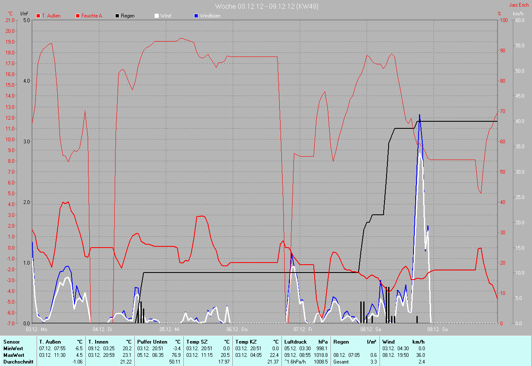Click the 'MinWert' row label
This screenshot has height=366, width=532.
point(13,349)
